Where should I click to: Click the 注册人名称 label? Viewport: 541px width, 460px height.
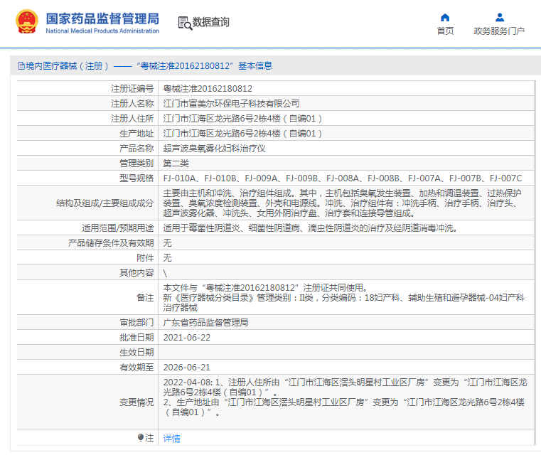click(132, 104)
